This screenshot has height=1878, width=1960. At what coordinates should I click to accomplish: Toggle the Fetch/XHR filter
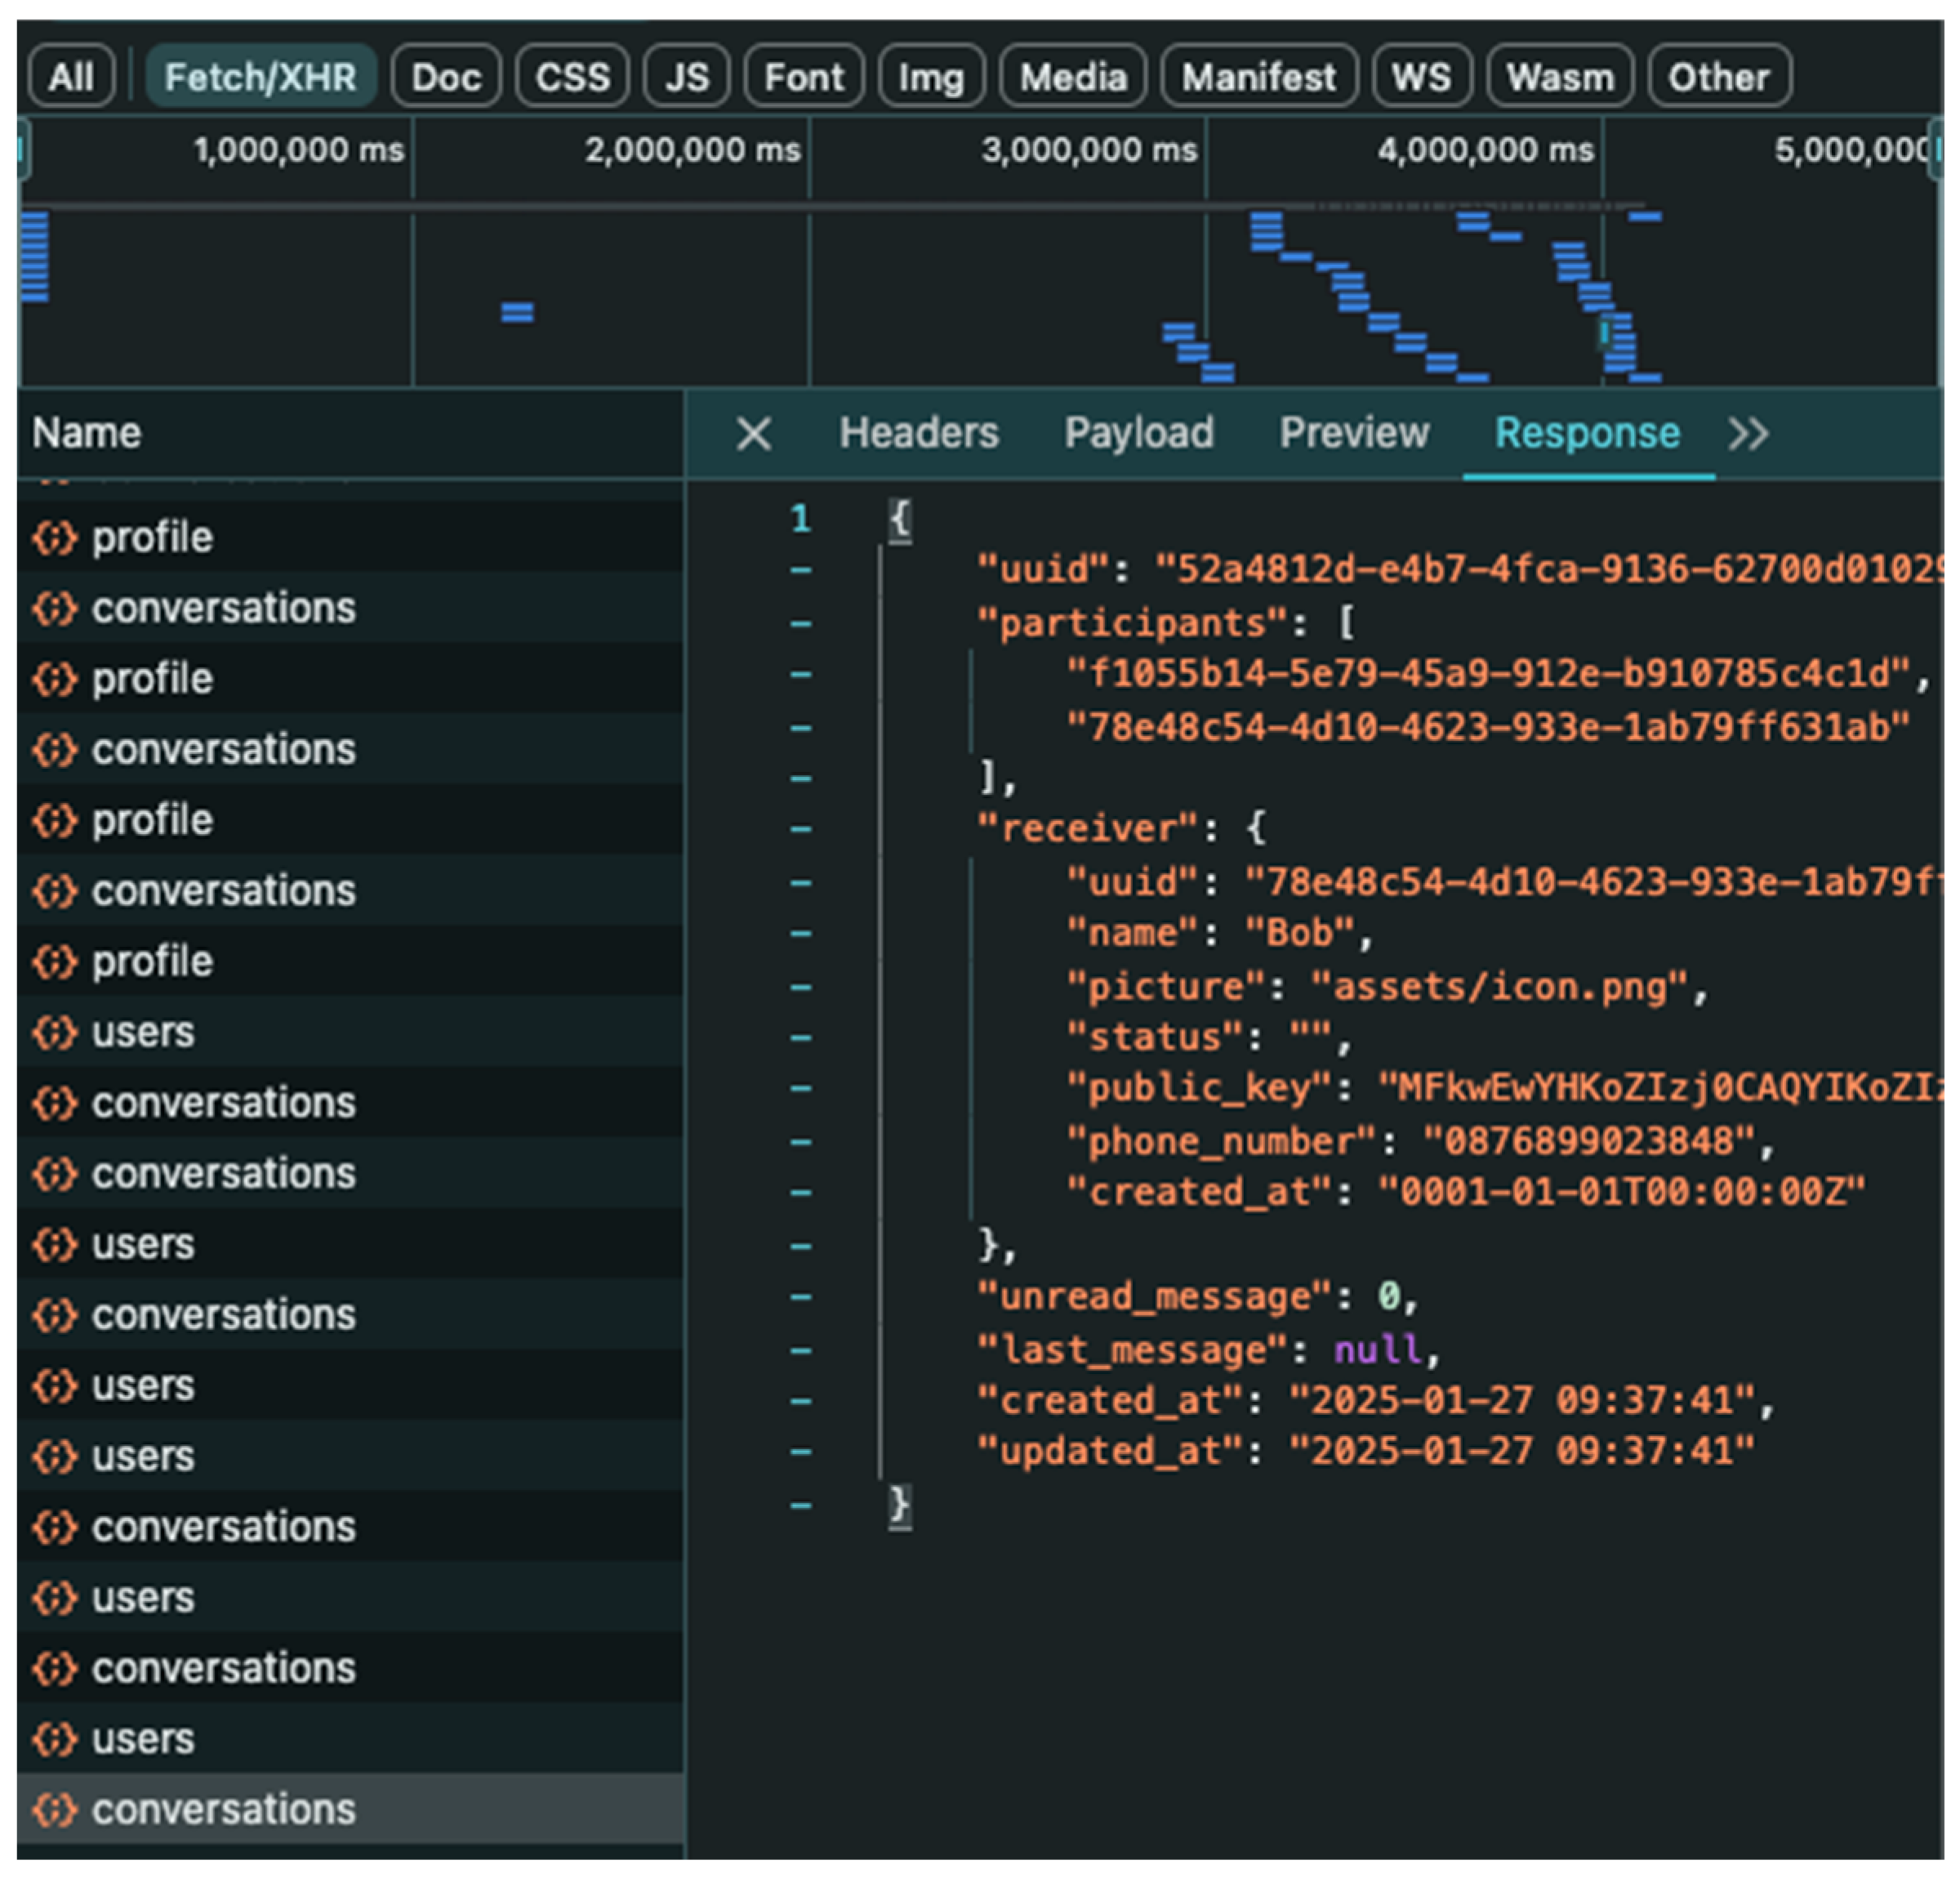(260, 77)
